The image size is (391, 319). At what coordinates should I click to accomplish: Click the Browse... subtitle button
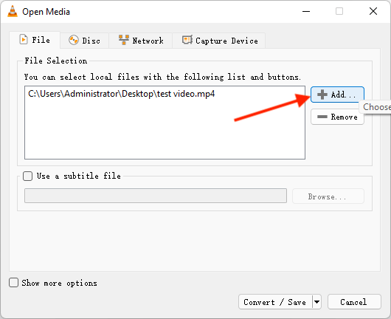click(328, 196)
